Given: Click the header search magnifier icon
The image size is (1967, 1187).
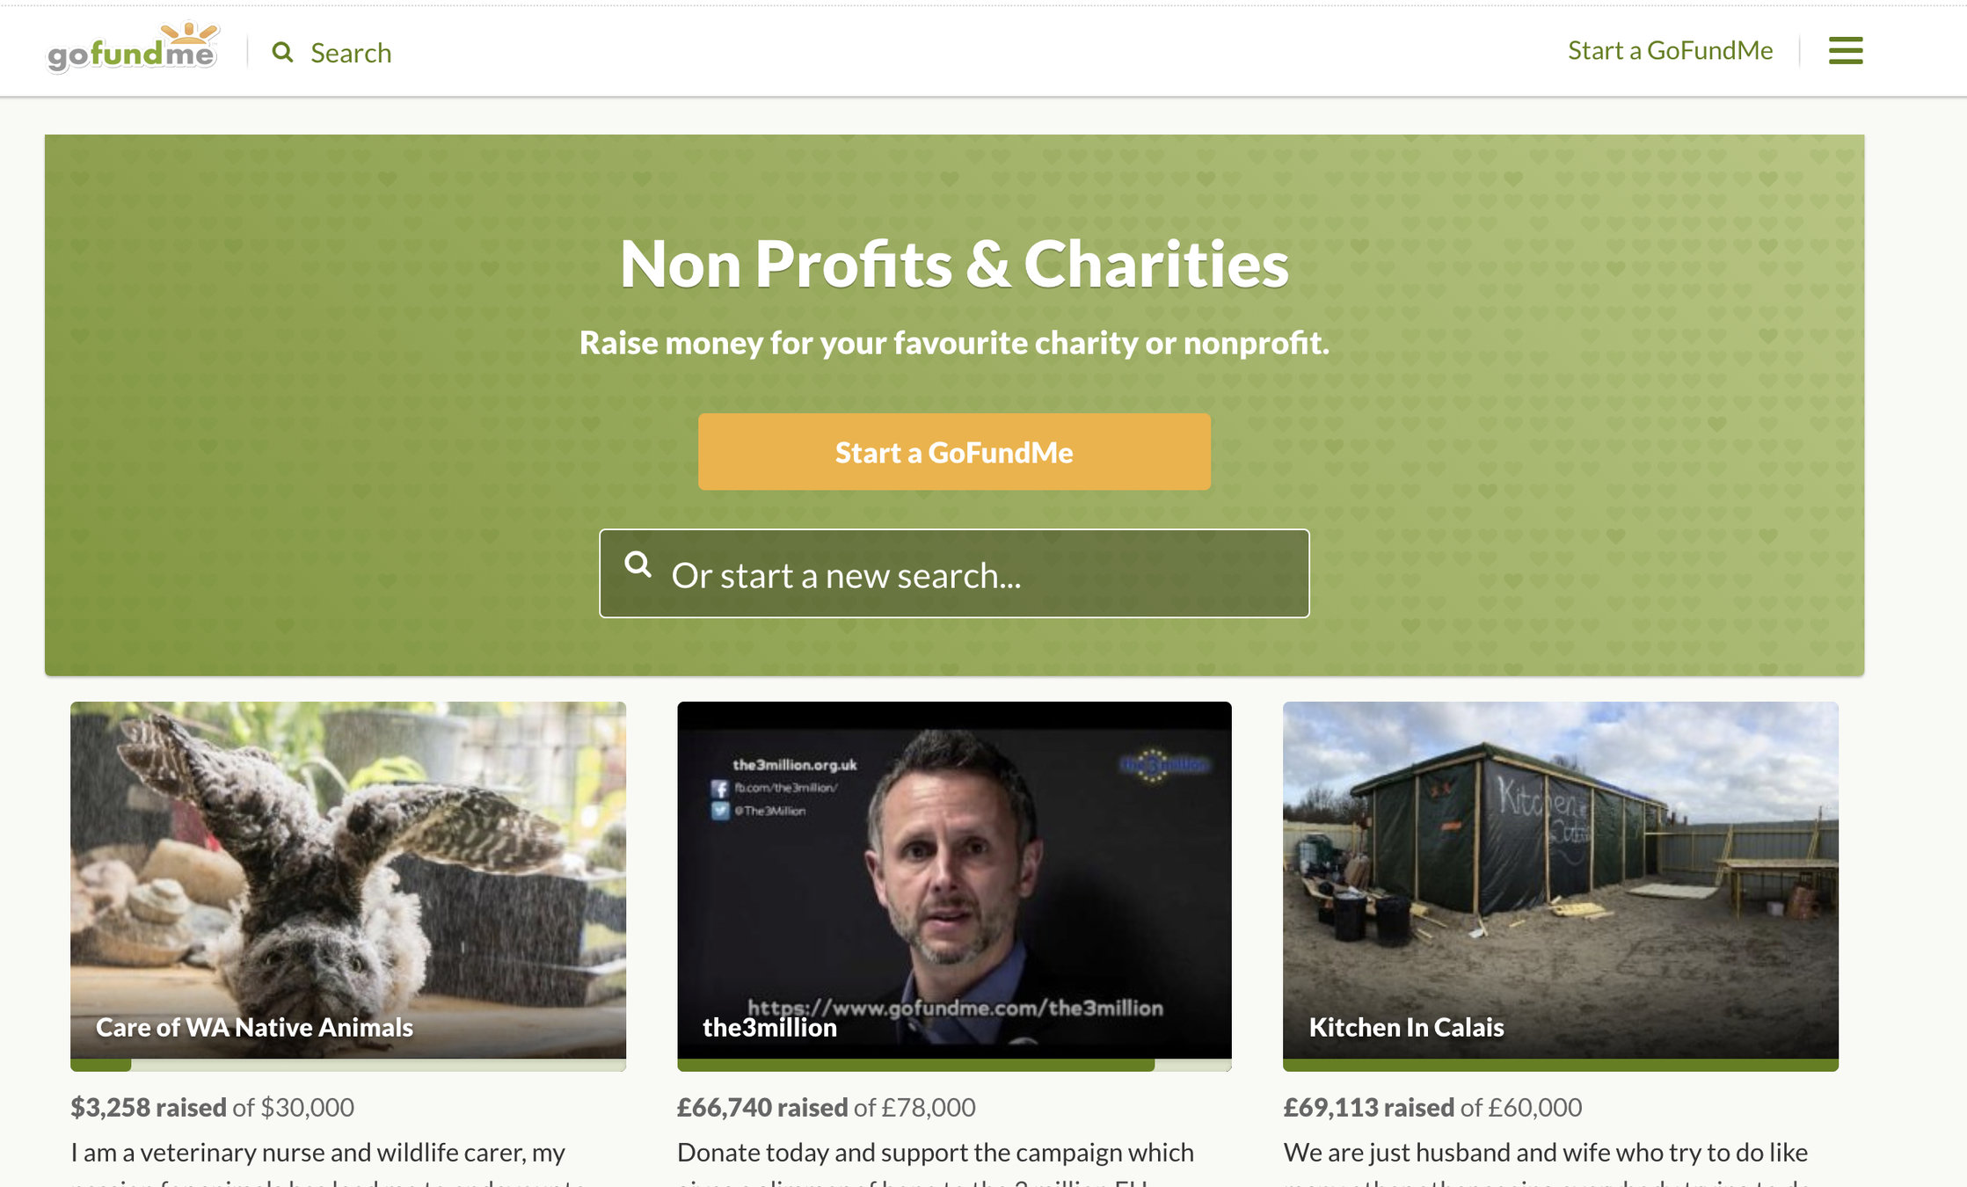Looking at the screenshot, I should click(x=282, y=53).
